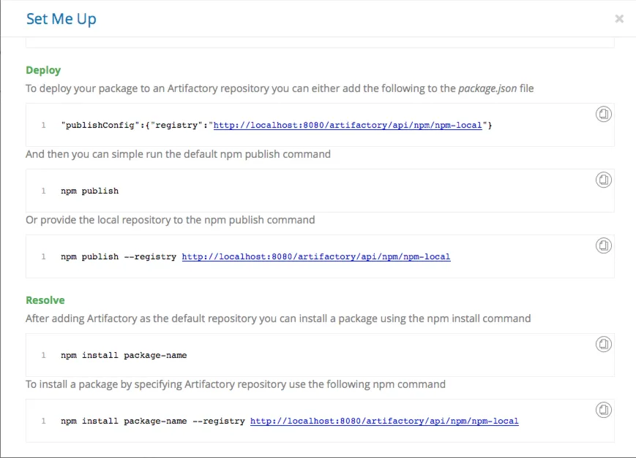Click the 'npm install package-name' code text without registry

point(124,356)
